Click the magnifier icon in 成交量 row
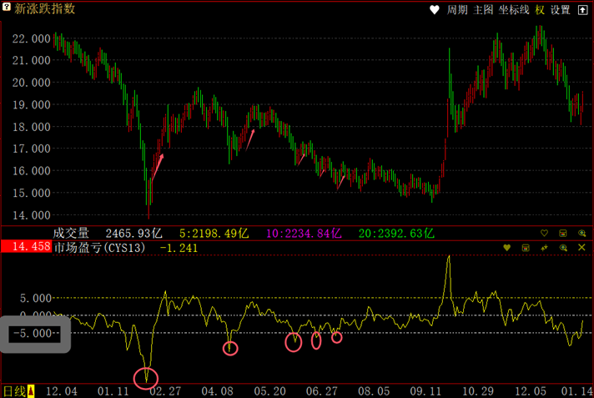594x398 pixels. pyautogui.click(x=581, y=233)
